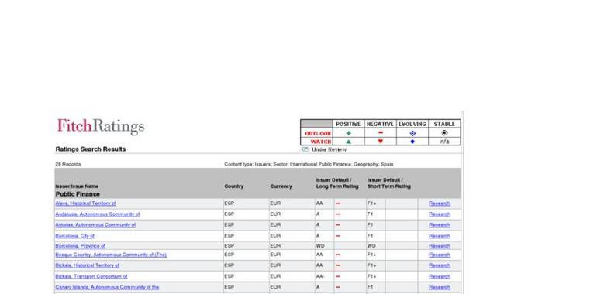Open Bizkaia, Transport Consortium of link

(91, 276)
